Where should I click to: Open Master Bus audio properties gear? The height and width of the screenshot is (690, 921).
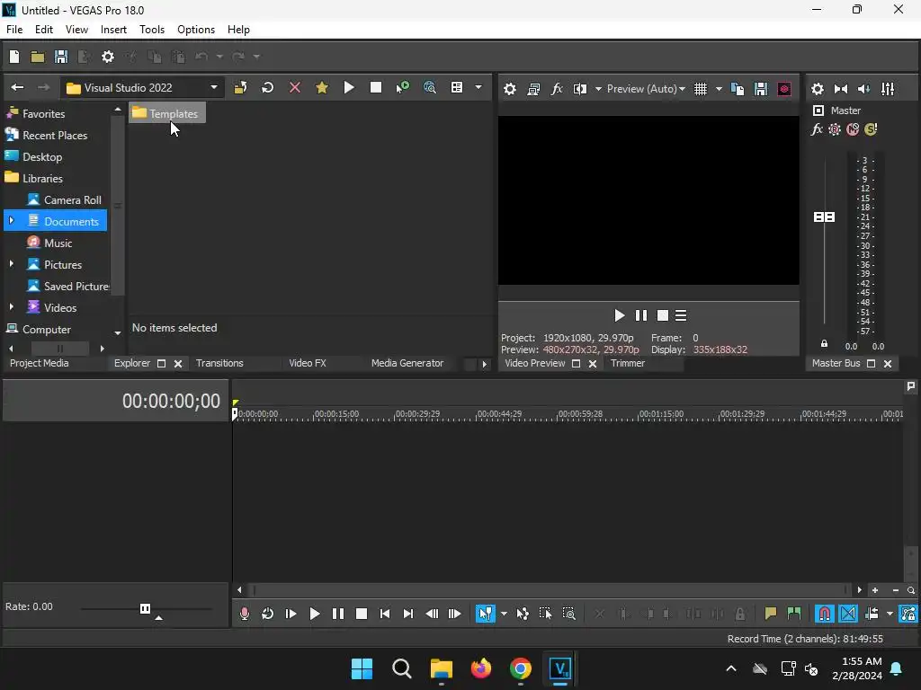[818, 89]
